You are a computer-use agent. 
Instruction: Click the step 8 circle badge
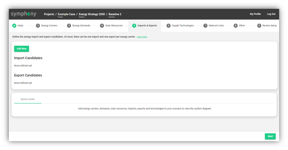coord(235,26)
